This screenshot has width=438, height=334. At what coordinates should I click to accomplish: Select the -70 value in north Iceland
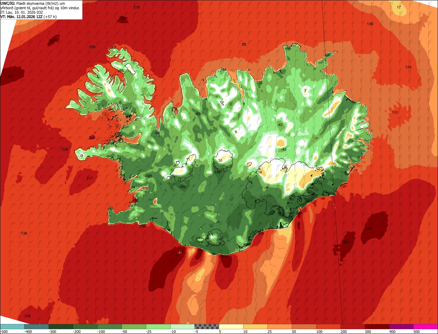(260, 83)
